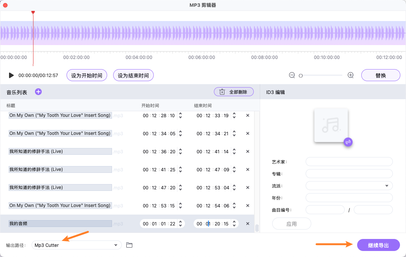Export files with 继续导出
This screenshot has height=257, width=406.
379,245
